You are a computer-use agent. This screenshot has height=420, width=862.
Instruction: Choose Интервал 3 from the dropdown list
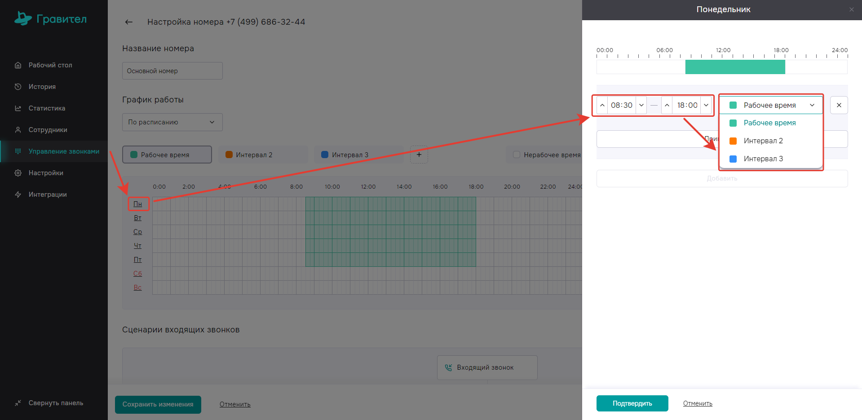coord(763,159)
